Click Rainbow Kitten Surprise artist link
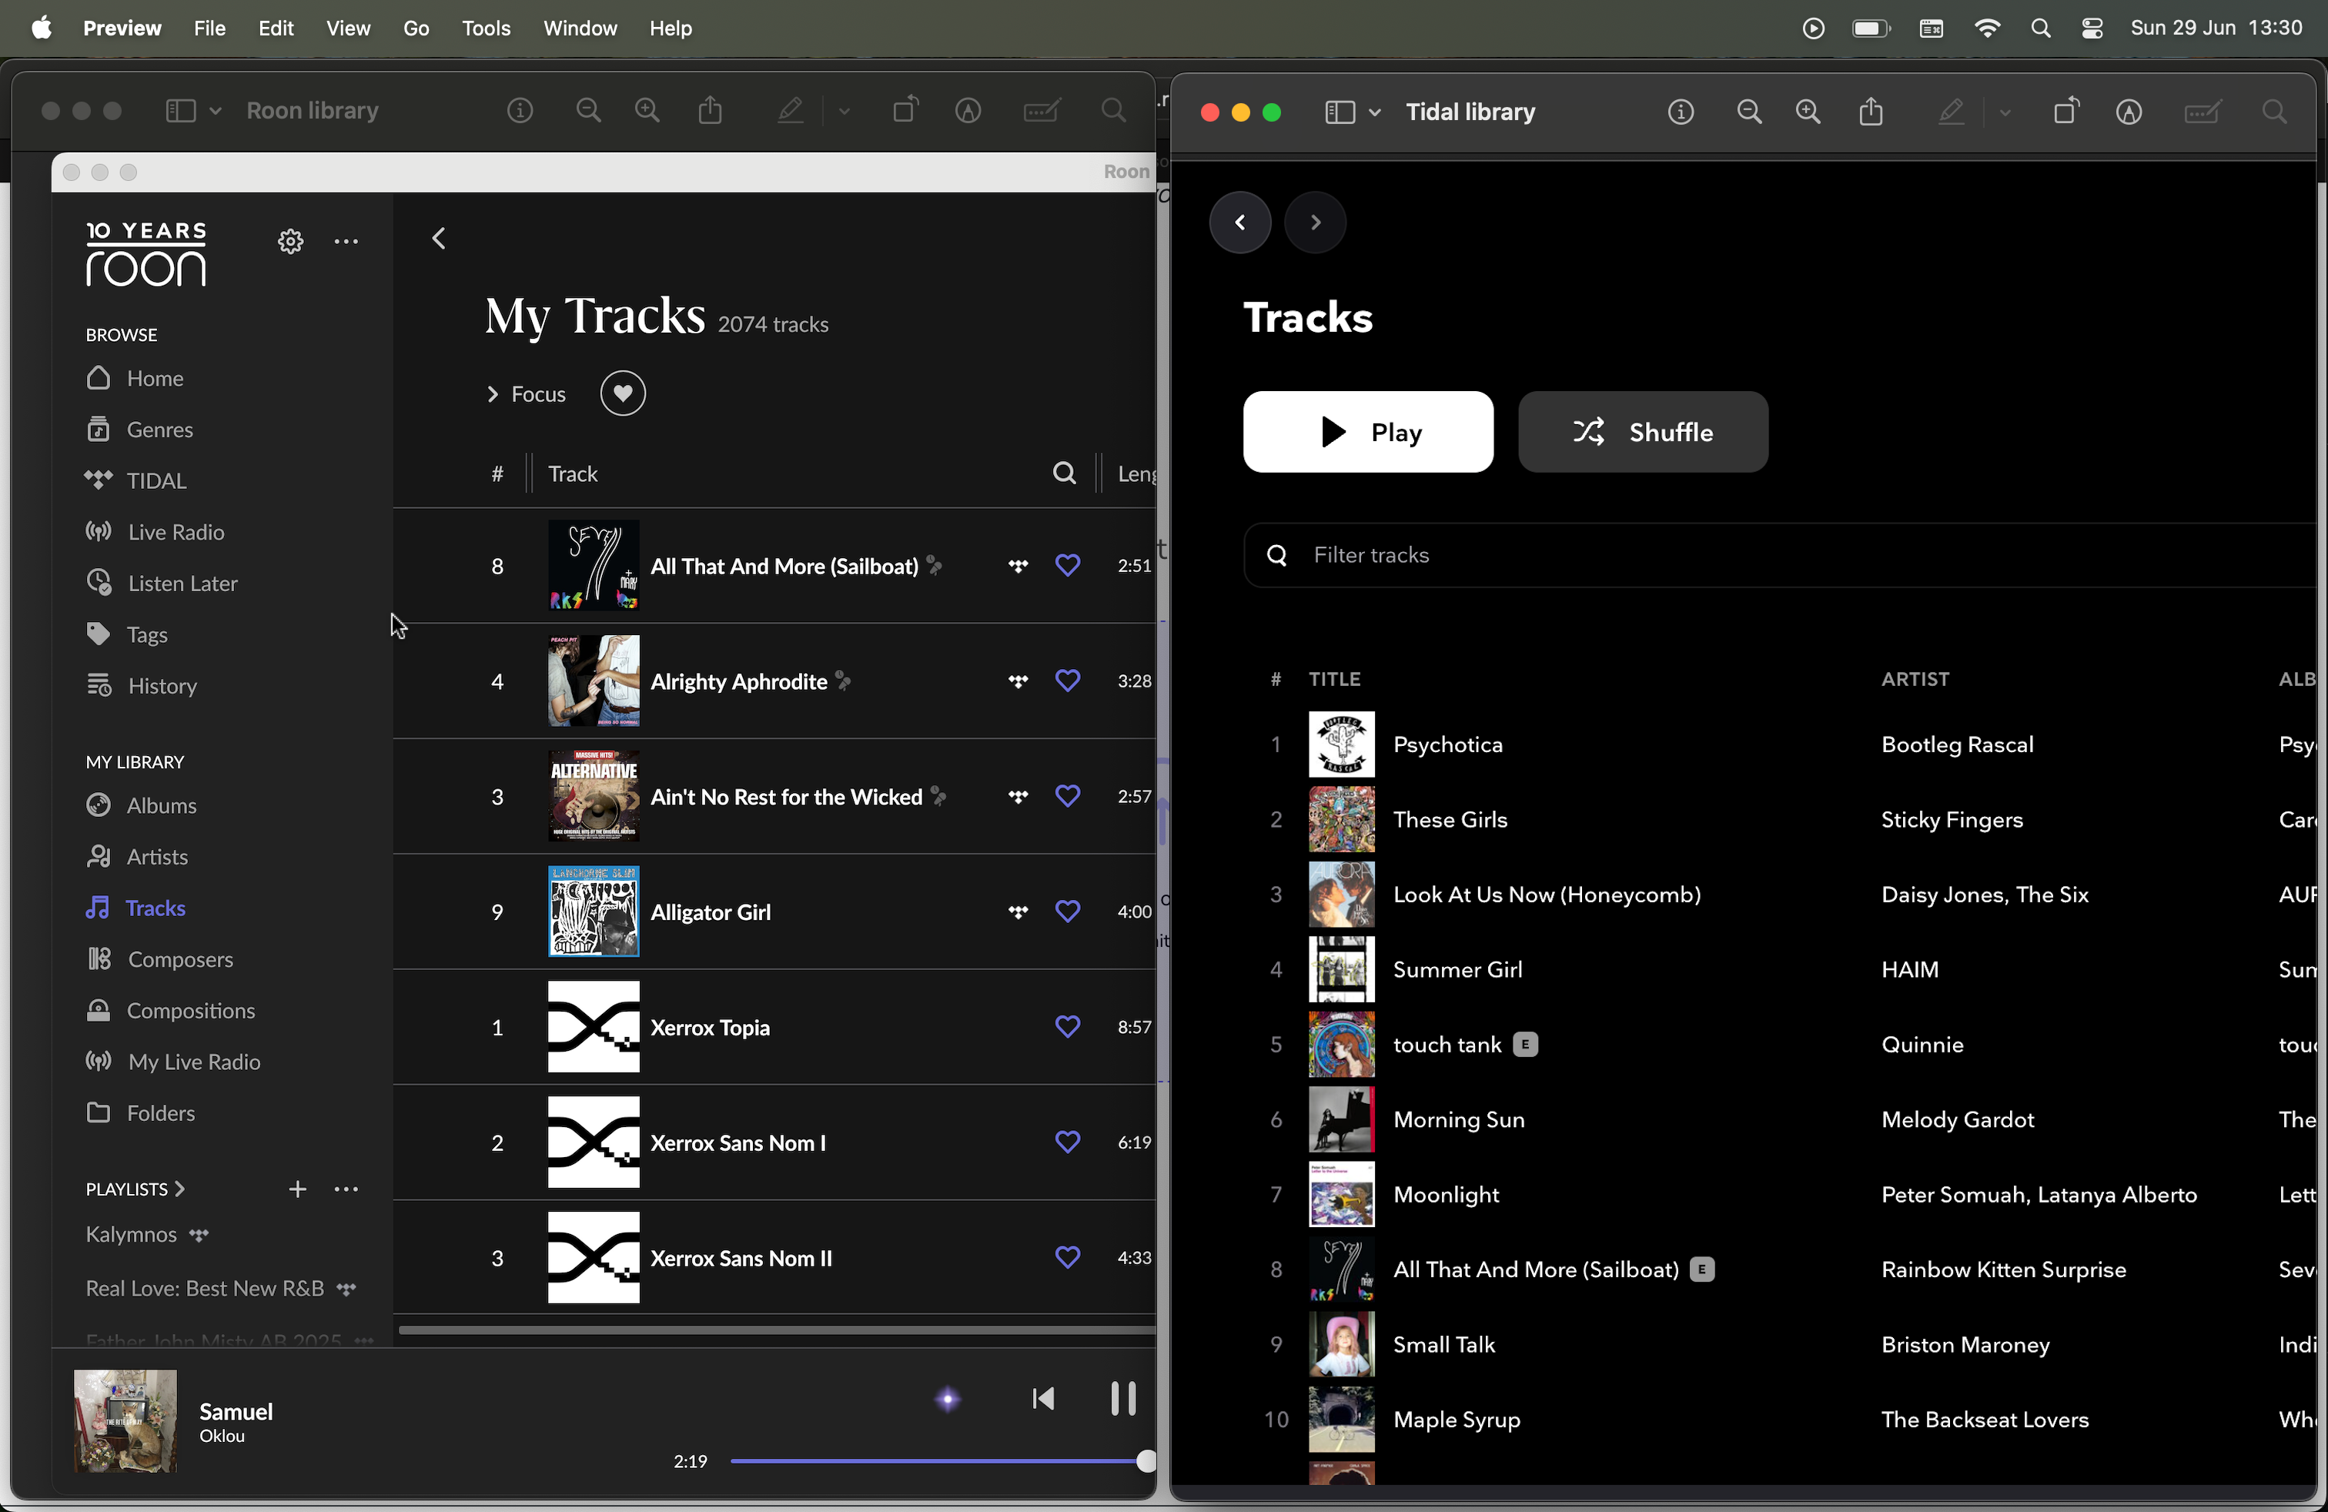 2003,1269
